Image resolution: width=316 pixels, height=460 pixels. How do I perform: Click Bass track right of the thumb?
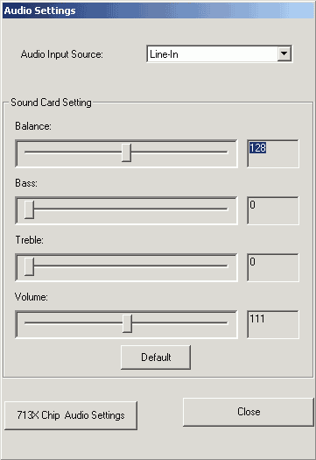tap(130, 209)
